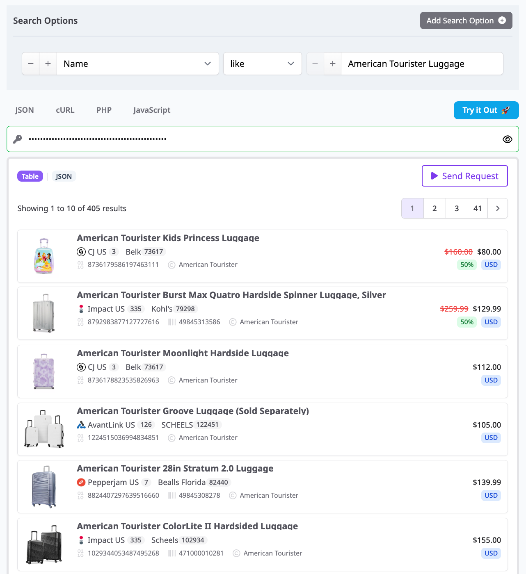
Task: Jump to last page 41
Action: (478, 208)
